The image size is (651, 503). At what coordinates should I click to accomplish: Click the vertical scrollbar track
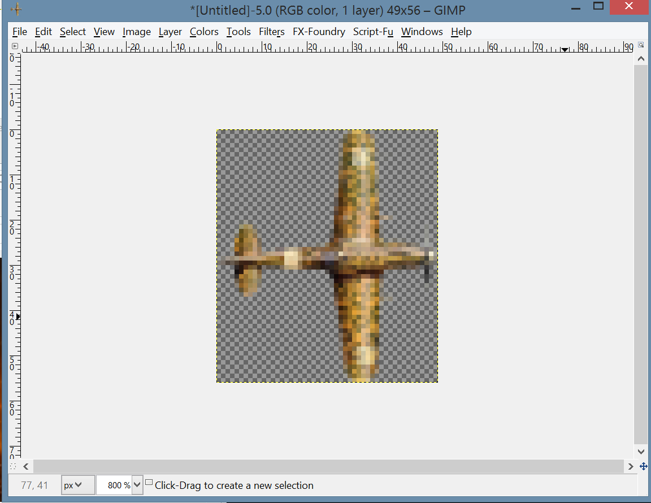point(641,254)
